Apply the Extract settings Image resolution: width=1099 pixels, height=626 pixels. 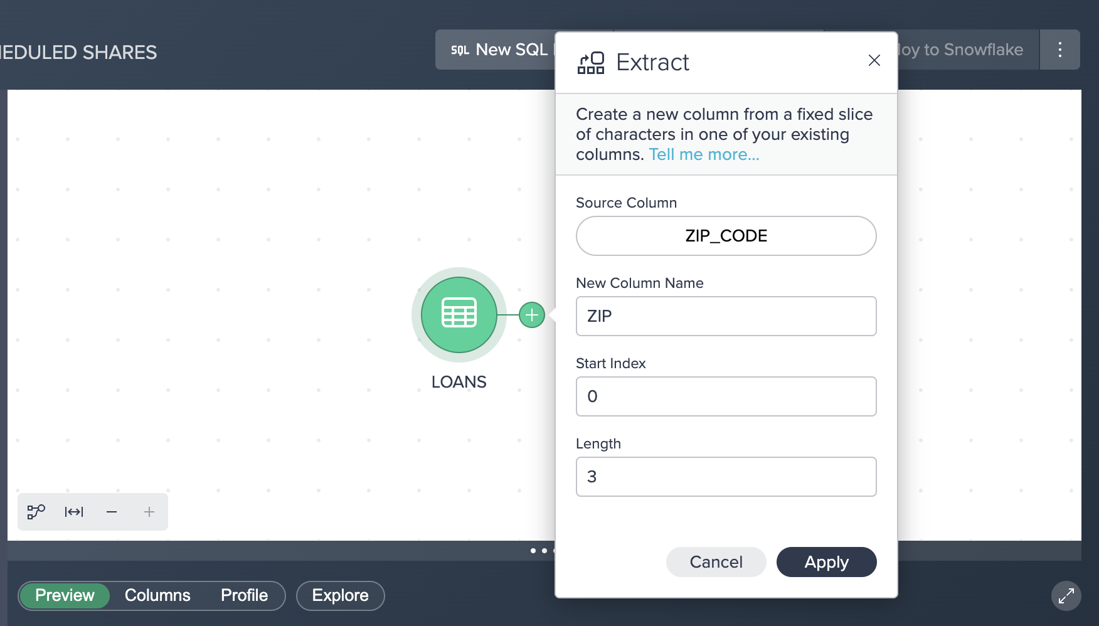(826, 562)
